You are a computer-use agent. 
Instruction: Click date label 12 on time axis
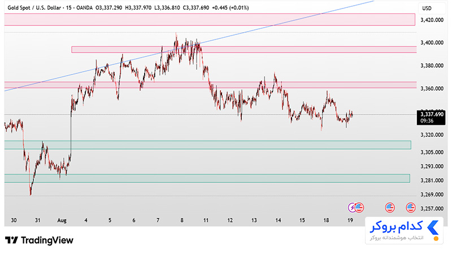230,220
